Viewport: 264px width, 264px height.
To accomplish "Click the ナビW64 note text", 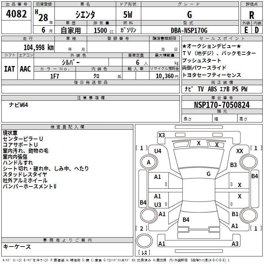I will pos(19,105).
